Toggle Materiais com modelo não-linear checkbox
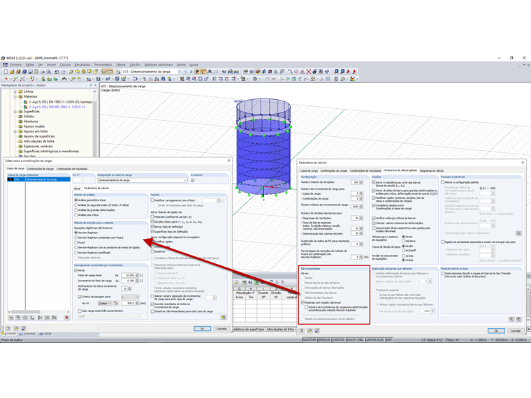 click(303, 302)
